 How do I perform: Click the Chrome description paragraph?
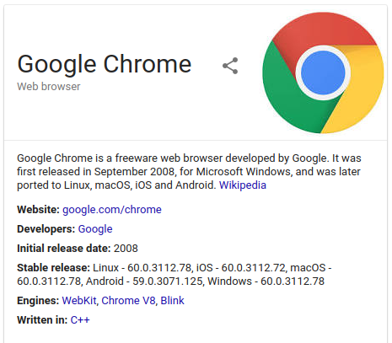tap(189, 172)
